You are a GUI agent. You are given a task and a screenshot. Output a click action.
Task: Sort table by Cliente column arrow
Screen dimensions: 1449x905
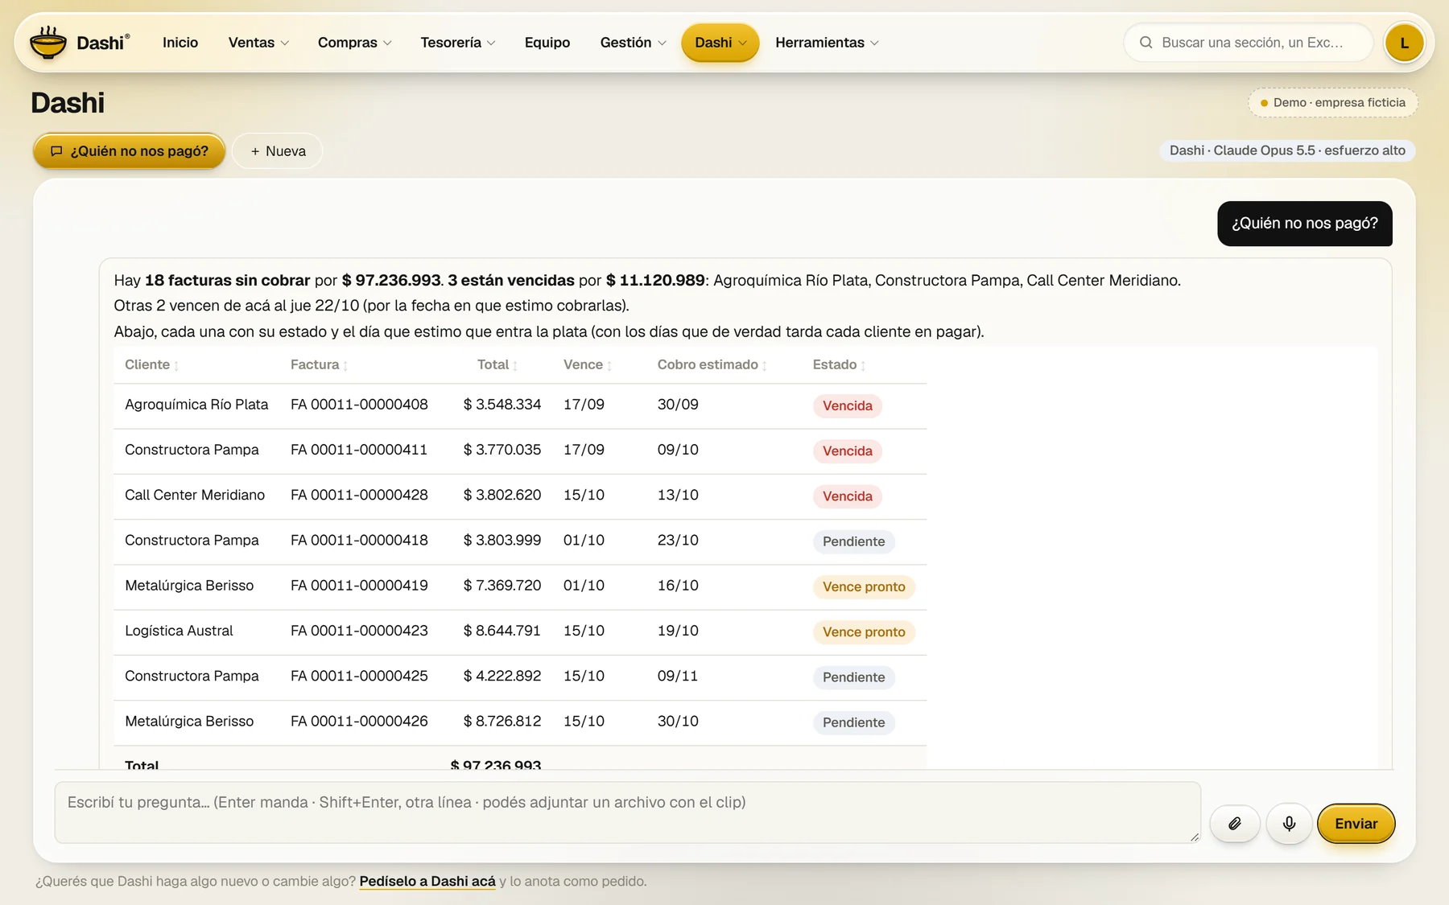[x=176, y=366]
